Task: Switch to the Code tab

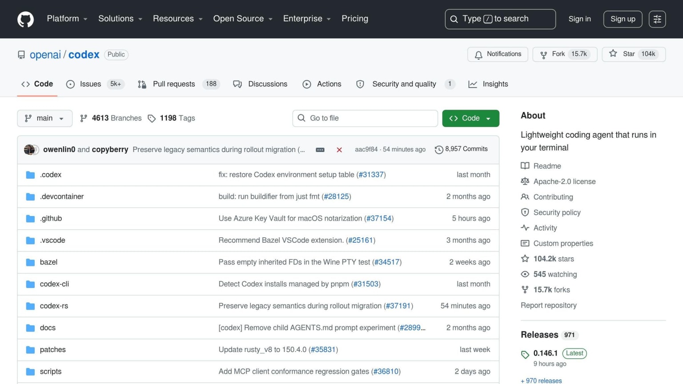Action: pyautogui.click(x=37, y=84)
